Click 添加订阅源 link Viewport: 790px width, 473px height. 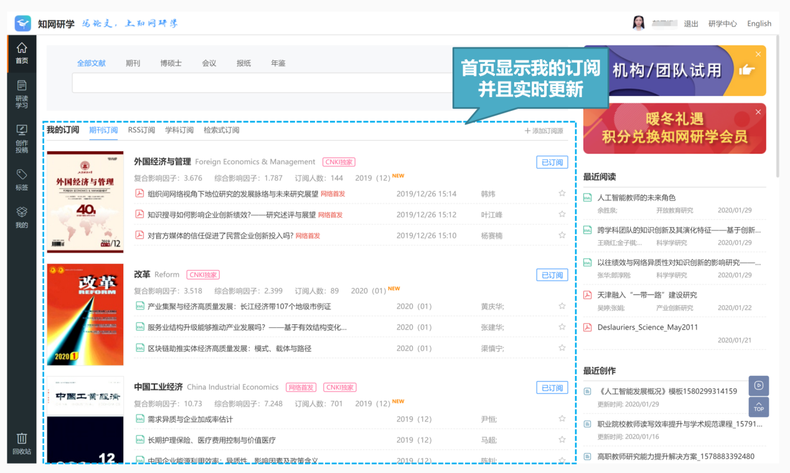click(543, 131)
